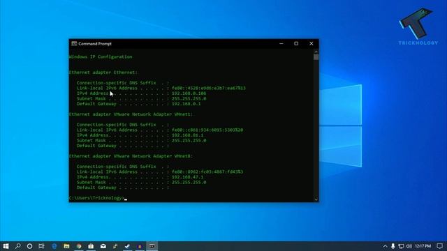Open File Explorer from taskbar
Viewport: 447px width, 251px height.
(x=66, y=246)
